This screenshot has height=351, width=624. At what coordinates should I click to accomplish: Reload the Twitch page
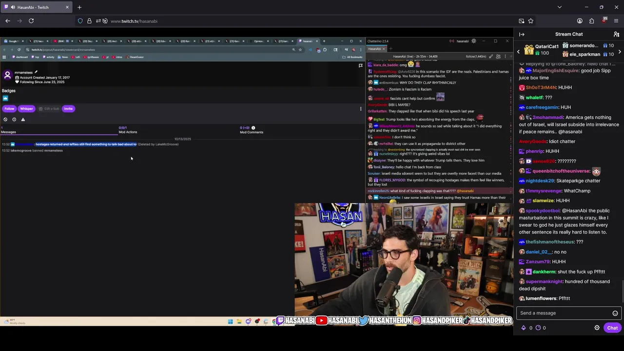pos(31,21)
